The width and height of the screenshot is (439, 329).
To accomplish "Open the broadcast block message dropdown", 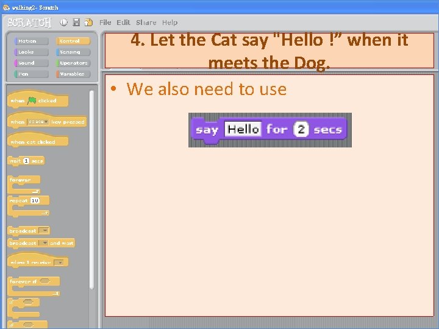I will [x=44, y=230].
